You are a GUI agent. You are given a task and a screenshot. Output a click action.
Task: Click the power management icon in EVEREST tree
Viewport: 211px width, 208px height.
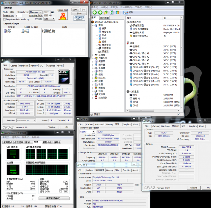pos(100,45)
